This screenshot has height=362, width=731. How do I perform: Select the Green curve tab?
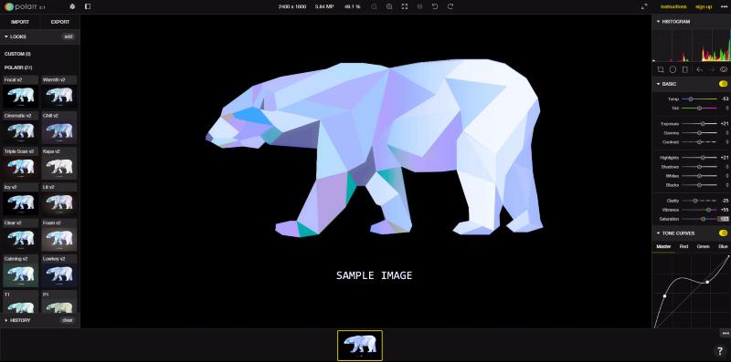[x=703, y=246]
